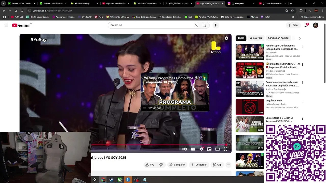This screenshot has width=326, height=183.
Task: Start voice search with the microphone icon
Action: point(216,25)
